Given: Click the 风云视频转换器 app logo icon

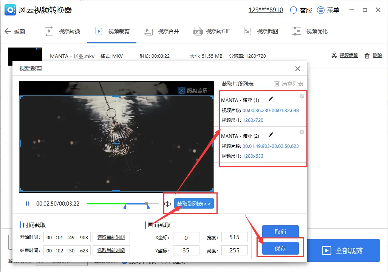Looking at the screenshot, I should point(10,10).
